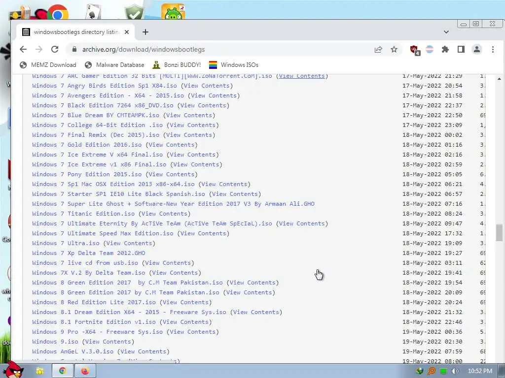
Task: Open Windows 7 College 64-Bit Edition .iso
Action: [x=98, y=125]
